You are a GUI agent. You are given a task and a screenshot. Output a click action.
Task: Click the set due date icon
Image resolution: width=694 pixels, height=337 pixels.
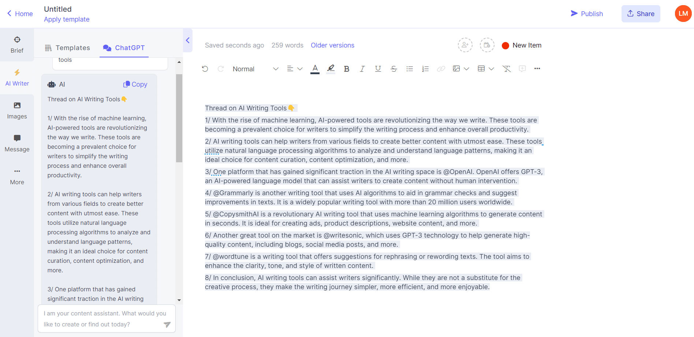click(x=487, y=45)
